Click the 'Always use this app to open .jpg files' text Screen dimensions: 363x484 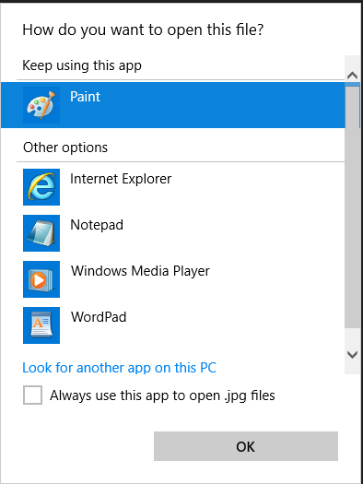tap(162, 395)
